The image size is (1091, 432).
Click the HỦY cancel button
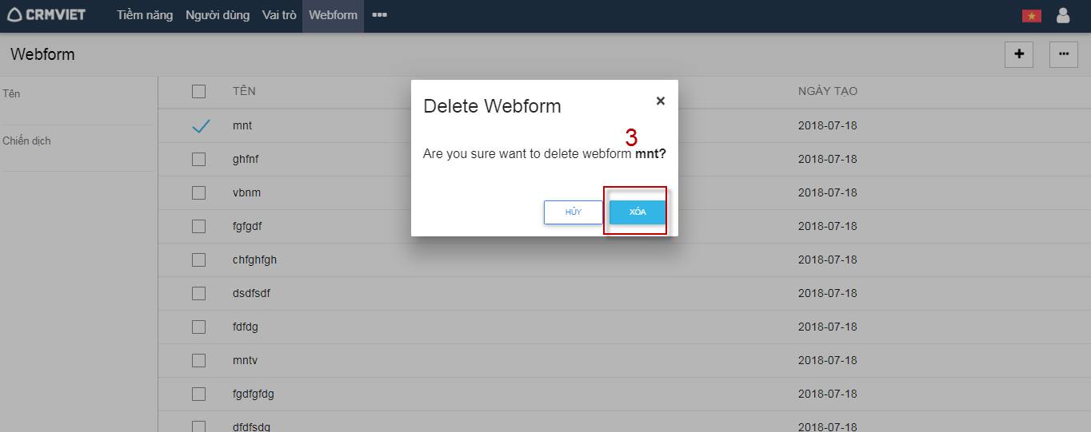click(573, 212)
